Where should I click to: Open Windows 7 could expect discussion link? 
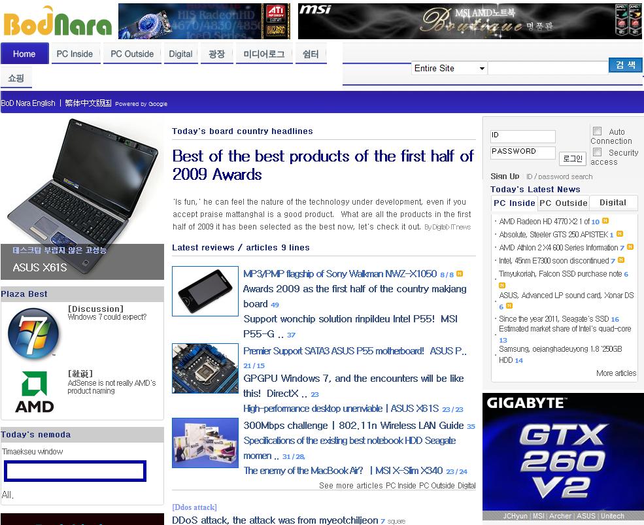coord(107,317)
